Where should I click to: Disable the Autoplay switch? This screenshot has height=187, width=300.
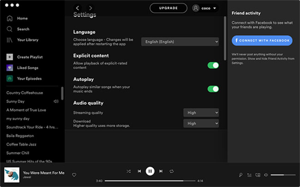click(213, 89)
